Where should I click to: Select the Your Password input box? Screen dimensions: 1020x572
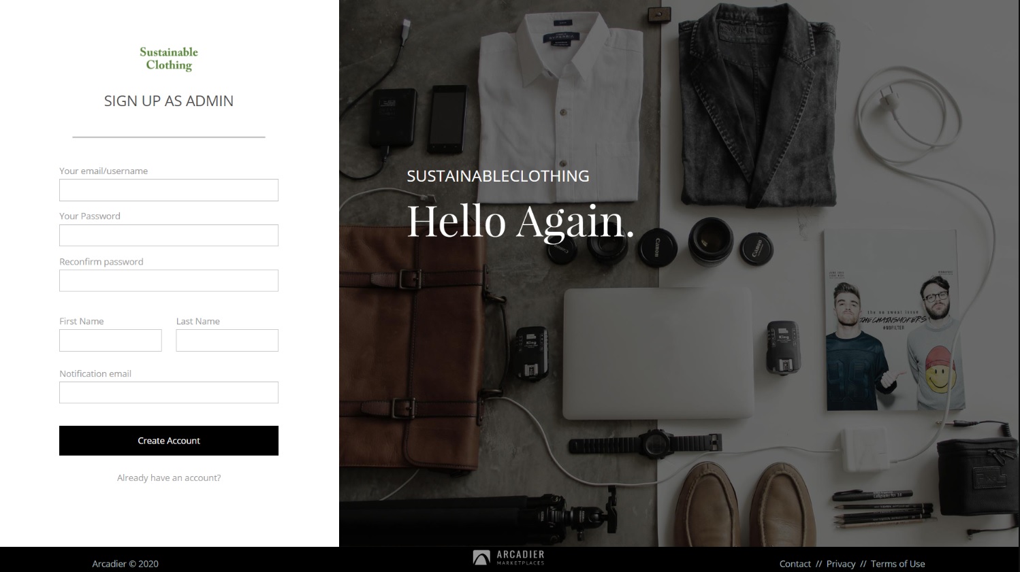coord(169,235)
